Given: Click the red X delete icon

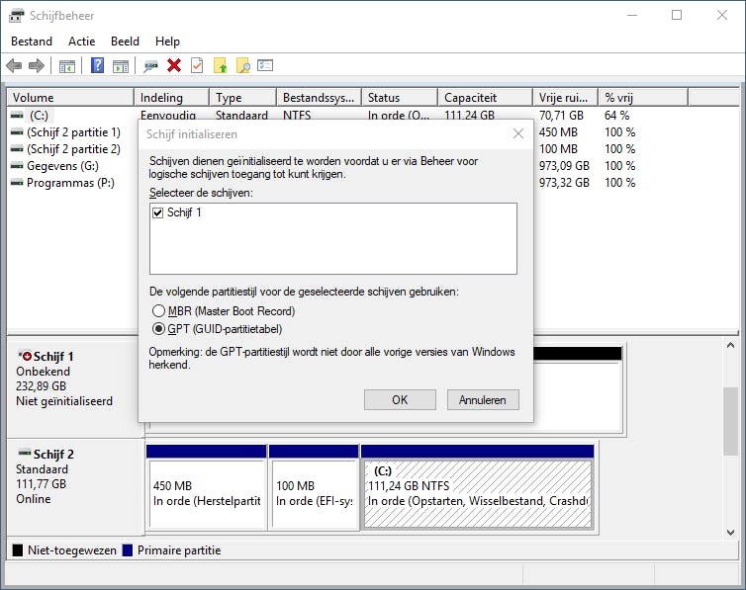Looking at the screenshot, I should (174, 65).
